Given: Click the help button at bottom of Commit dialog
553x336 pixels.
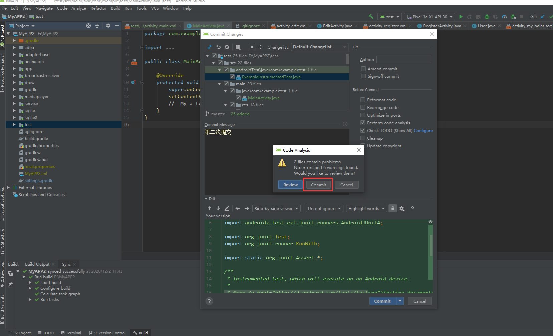Looking at the screenshot, I should tap(209, 301).
